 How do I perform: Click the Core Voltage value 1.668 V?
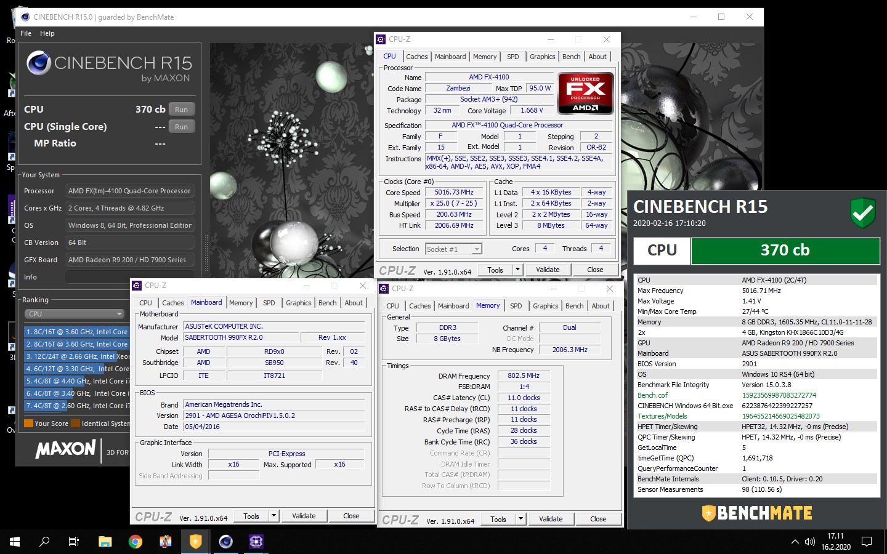pyautogui.click(x=532, y=111)
